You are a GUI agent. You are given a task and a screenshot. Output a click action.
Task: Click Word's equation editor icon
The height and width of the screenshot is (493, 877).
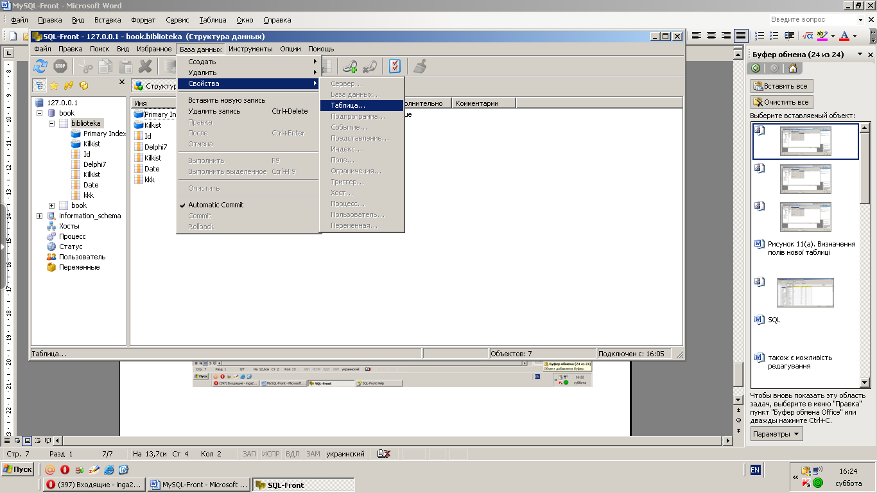[808, 36]
